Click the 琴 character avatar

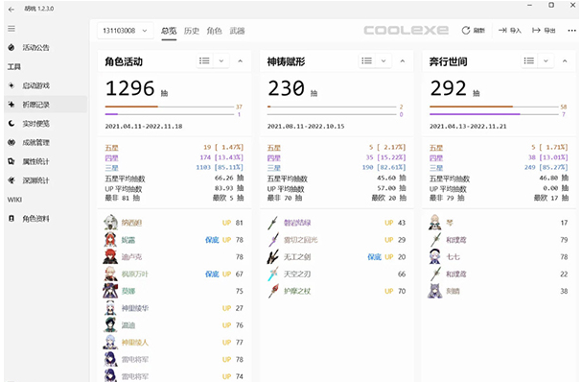point(435,223)
